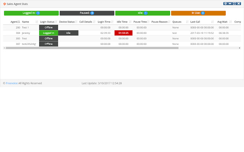The image size is (244, 152).
Task: Click the minimize widget icon
Action: tap(230, 3)
